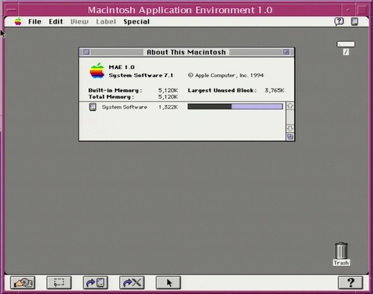373x294 pixels.
Task: Click the hand with disk toolbar button
Action: (23, 282)
